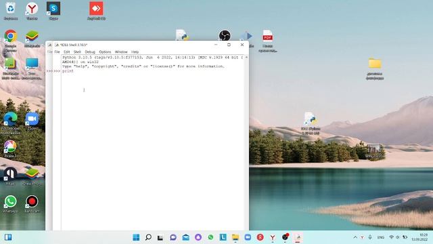Select the Picasa 3 desktop shortcut
The height and width of the screenshot is (244, 433).
tap(11, 149)
